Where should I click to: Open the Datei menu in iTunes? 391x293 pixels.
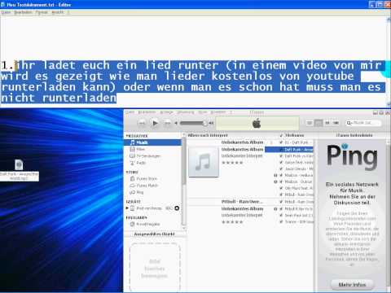coord(130,112)
